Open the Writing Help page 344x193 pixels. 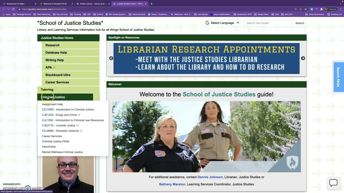tap(70, 60)
